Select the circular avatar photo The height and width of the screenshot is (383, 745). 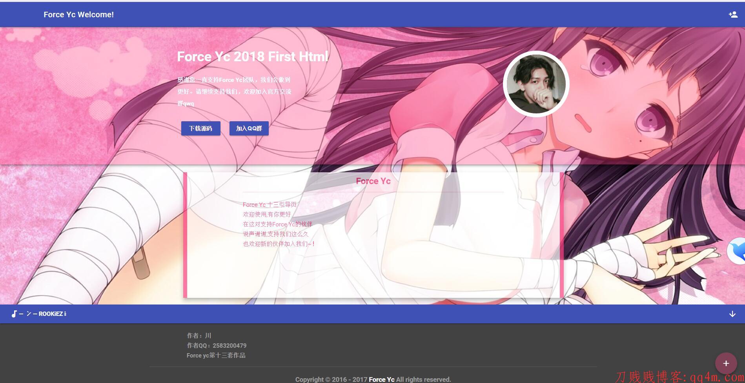coord(536,84)
